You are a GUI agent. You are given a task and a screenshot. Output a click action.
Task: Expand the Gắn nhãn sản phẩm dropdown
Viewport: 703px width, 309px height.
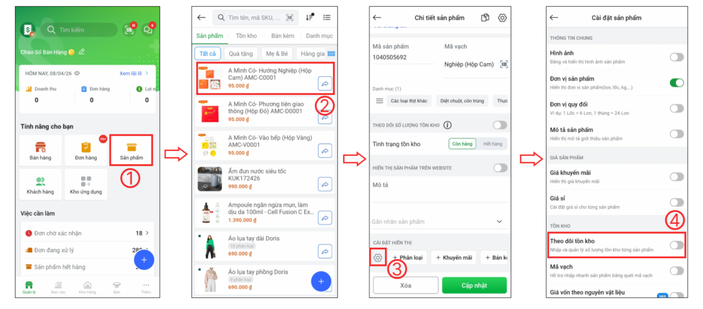point(500,222)
